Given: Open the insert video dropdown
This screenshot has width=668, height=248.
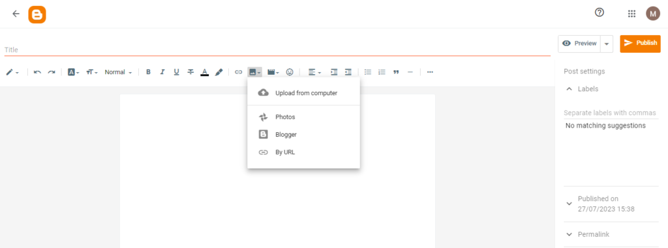Looking at the screenshot, I should click(273, 72).
